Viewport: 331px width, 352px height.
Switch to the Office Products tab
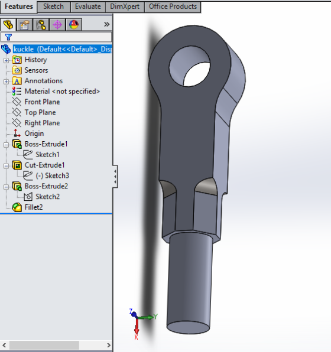pos(173,6)
